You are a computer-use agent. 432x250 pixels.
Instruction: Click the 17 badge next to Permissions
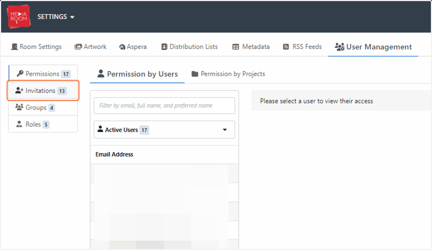[x=66, y=74]
